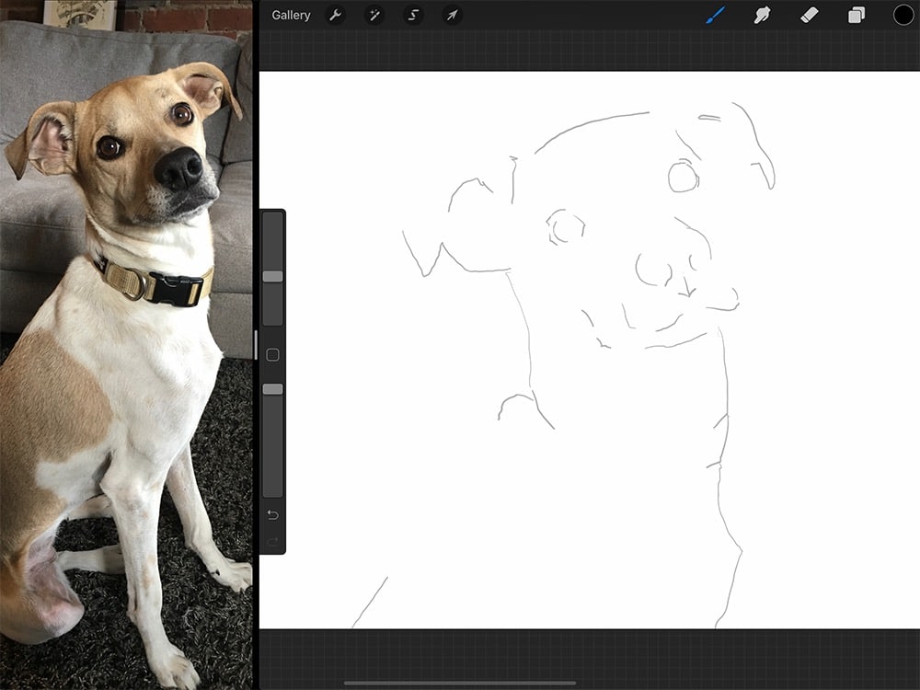Screen dimensions: 920x690
Task: Open the Actions wrench menu
Action: tap(336, 16)
